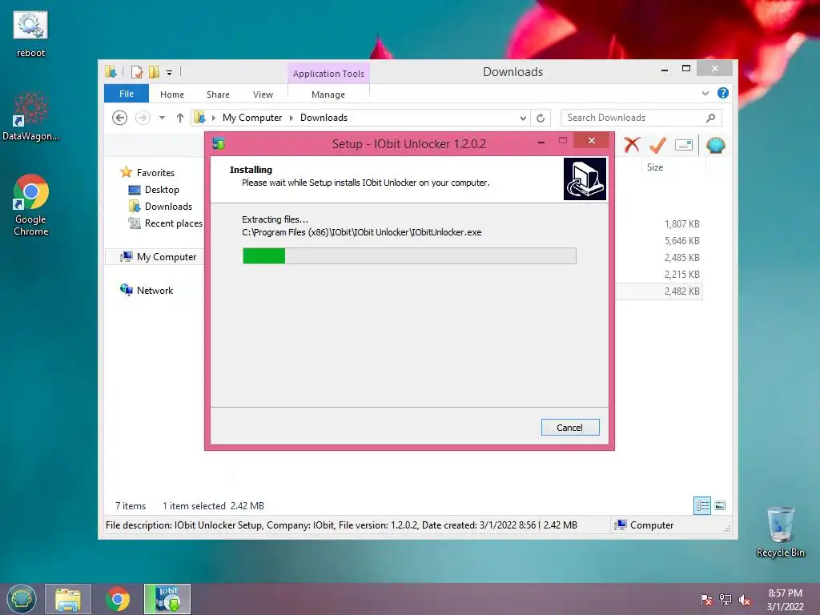This screenshot has width=820, height=615.
Task: Click the Size column header
Action: (x=655, y=167)
